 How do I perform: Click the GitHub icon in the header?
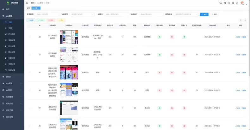pos(225,3)
